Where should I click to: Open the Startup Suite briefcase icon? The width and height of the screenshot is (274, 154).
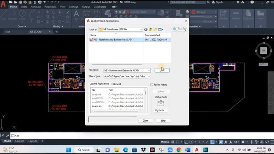(161, 103)
